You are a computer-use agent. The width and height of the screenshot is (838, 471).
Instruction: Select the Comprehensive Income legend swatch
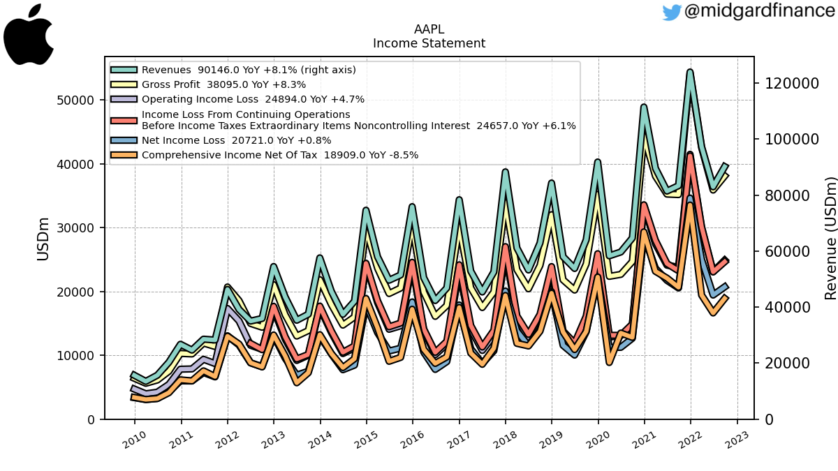pos(124,155)
